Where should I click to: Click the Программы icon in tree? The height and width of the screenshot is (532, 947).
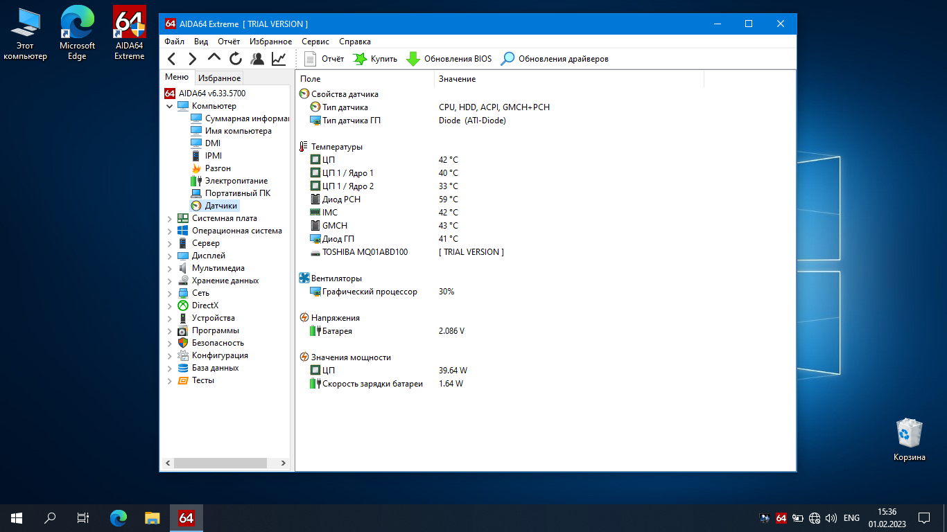coord(183,330)
